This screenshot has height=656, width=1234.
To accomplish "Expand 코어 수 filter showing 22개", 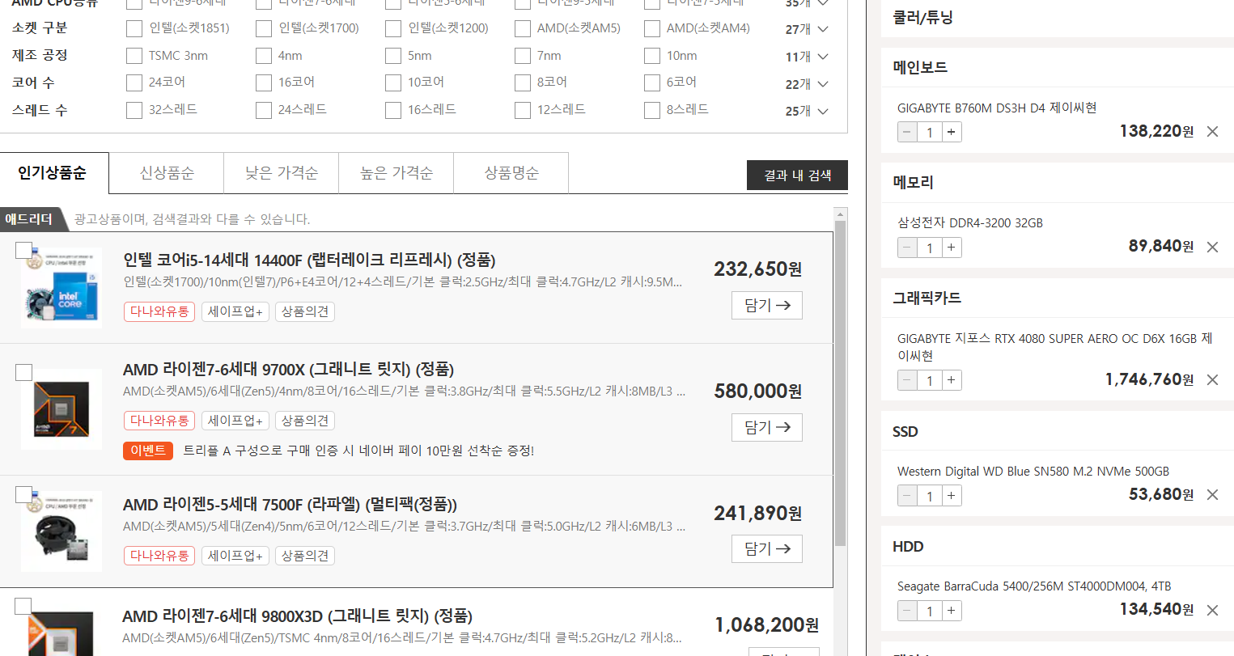I will [808, 84].
